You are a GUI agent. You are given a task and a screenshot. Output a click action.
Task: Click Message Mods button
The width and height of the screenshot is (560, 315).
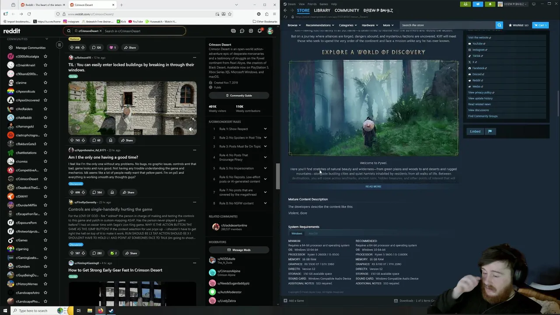(x=239, y=250)
